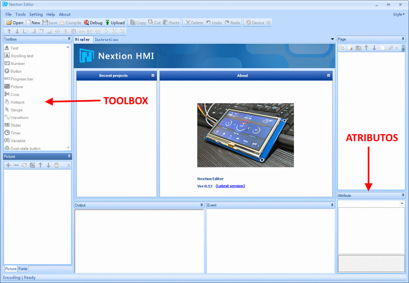This screenshot has height=283, width=409.
Task: Click the Open project toolbar button
Action: (15, 23)
